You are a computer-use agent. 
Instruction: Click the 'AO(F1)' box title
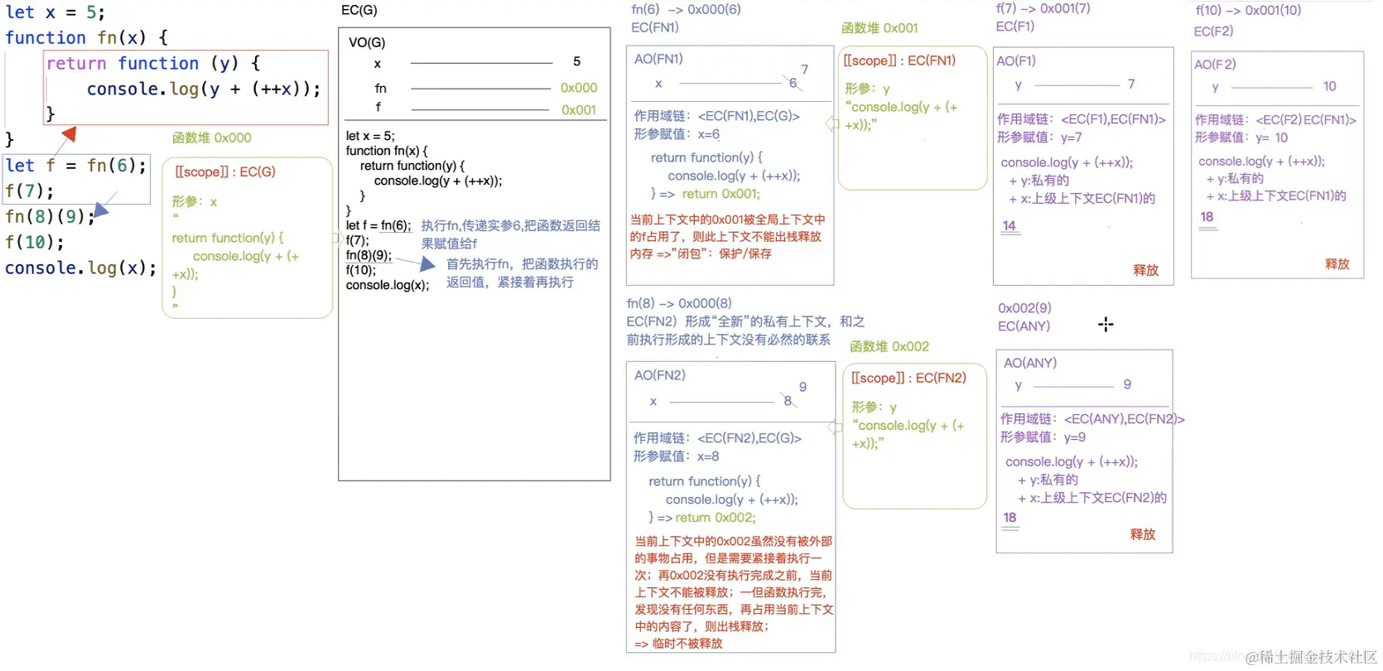point(1016,61)
